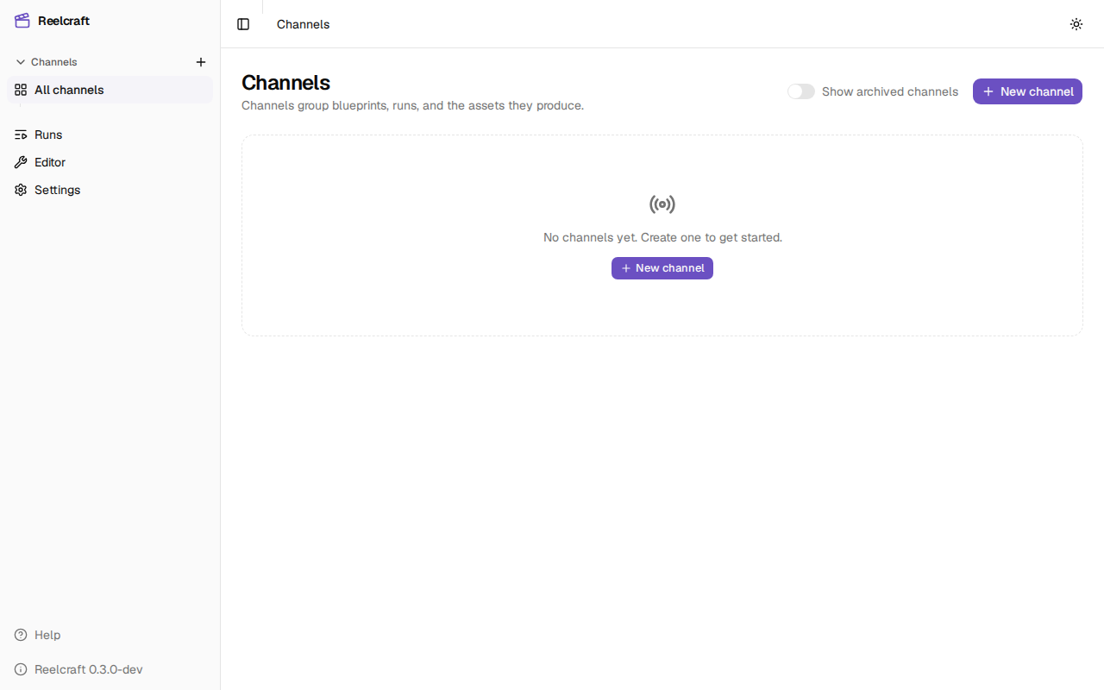Click the Reelcraft 0.3.0-dev version label
The width and height of the screenshot is (1104, 690).
point(89,669)
